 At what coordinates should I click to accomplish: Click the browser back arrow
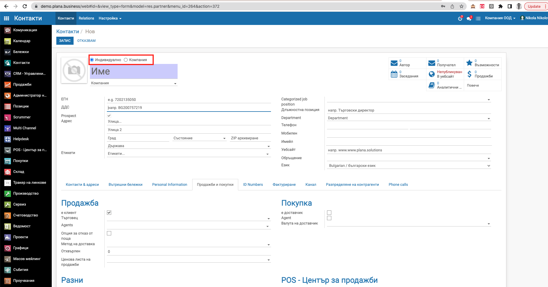[6, 6]
